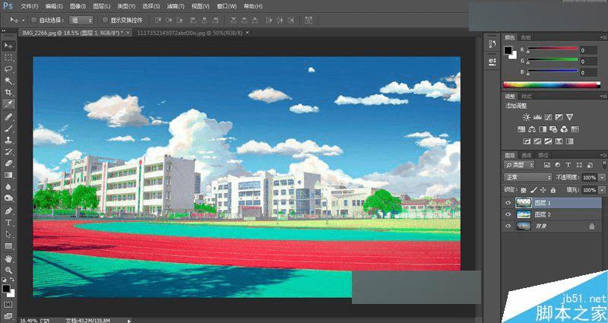Image resolution: width=608 pixels, height=323 pixels.
Task: Hide the 背景 layer with its eye icon
Action: click(x=508, y=226)
